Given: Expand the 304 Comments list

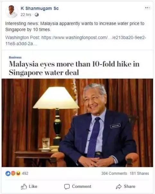Looking at the screenshot, I should pos(114,173).
